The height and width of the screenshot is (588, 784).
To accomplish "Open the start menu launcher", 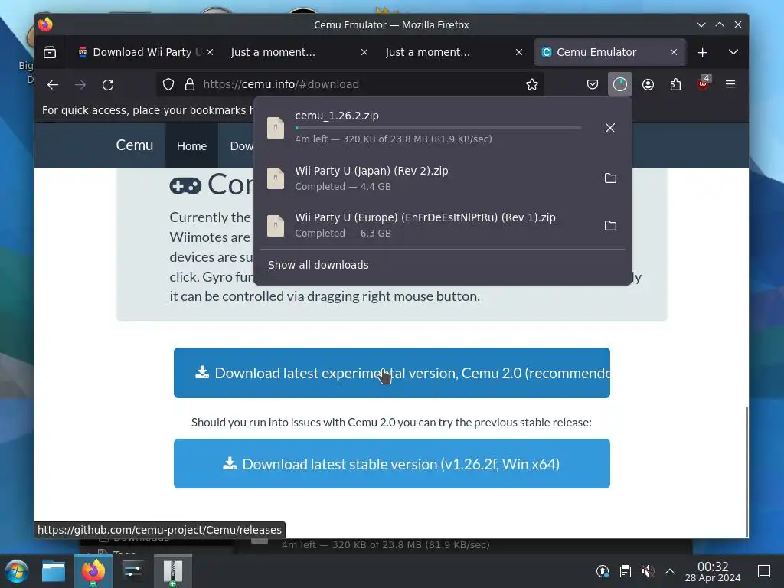I will (x=17, y=571).
